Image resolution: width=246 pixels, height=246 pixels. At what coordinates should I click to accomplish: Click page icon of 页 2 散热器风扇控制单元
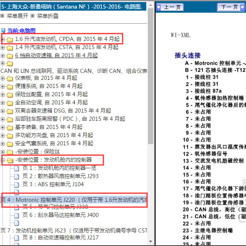coord(17,176)
